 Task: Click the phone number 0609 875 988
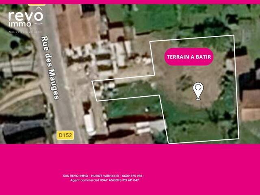[x=132, y=176]
